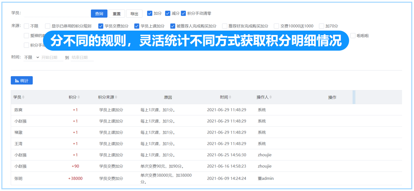Click the 查询 search button
414x191 pixels.
pos(99,14)
